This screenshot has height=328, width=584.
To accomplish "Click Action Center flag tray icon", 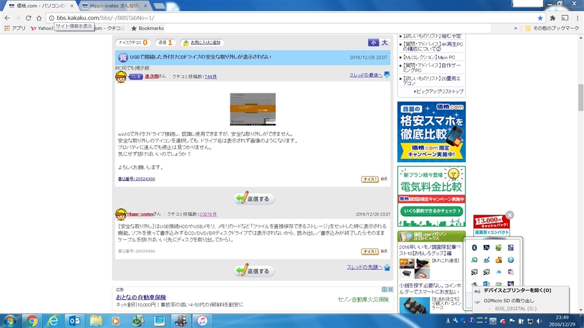I will [512, 321].
